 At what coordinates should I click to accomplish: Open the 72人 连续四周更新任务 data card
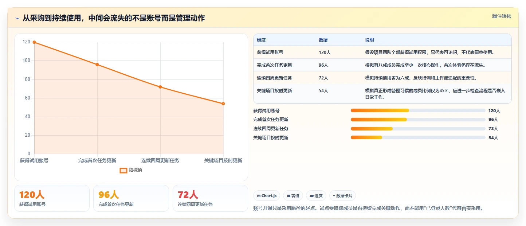point(210,198)
